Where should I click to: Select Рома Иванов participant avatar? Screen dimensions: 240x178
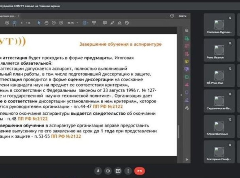219,50
